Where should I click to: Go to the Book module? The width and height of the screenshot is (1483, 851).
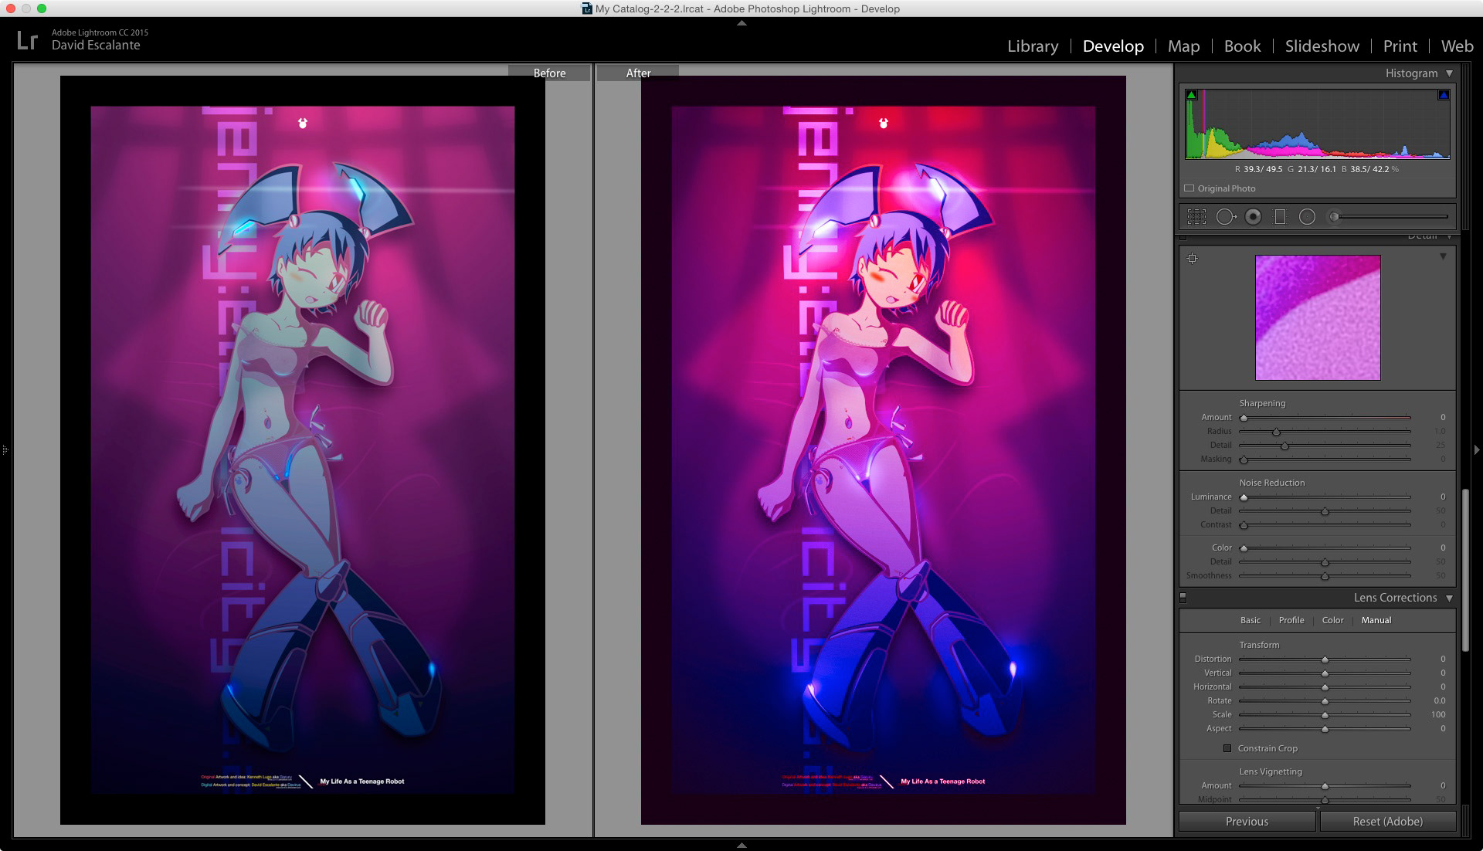coord(1242,46)
